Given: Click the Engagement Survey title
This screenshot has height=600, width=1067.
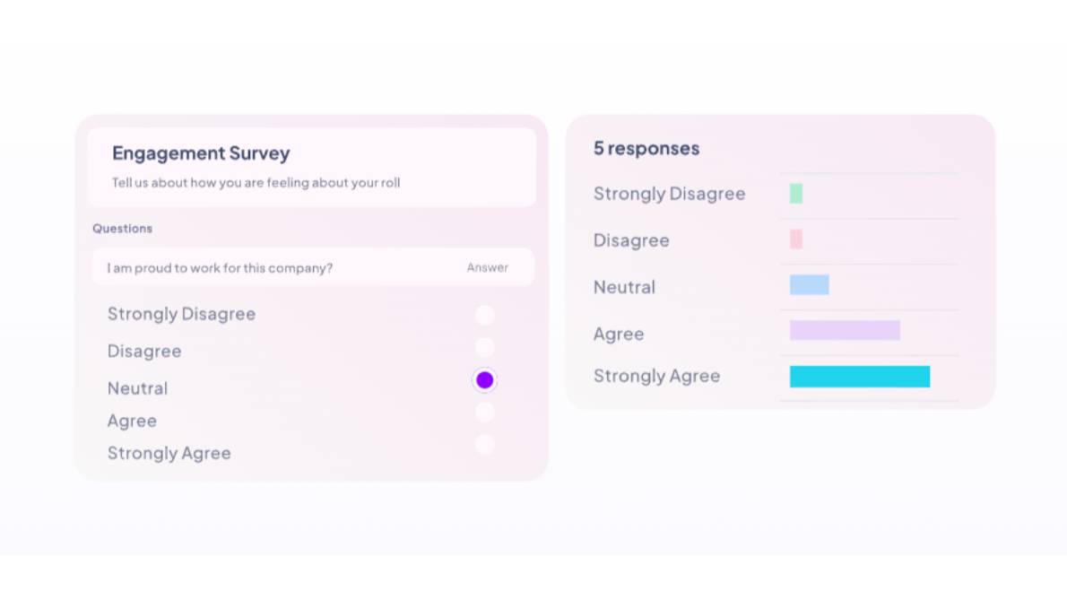Looking at the screenshot, I should point(201,153).
